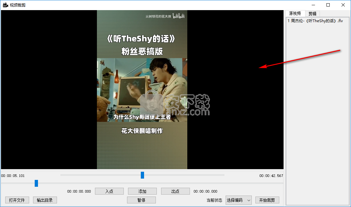Choose output folder with 输出目录
Screen dimensions: 351x207
click(x=45, y=200)
